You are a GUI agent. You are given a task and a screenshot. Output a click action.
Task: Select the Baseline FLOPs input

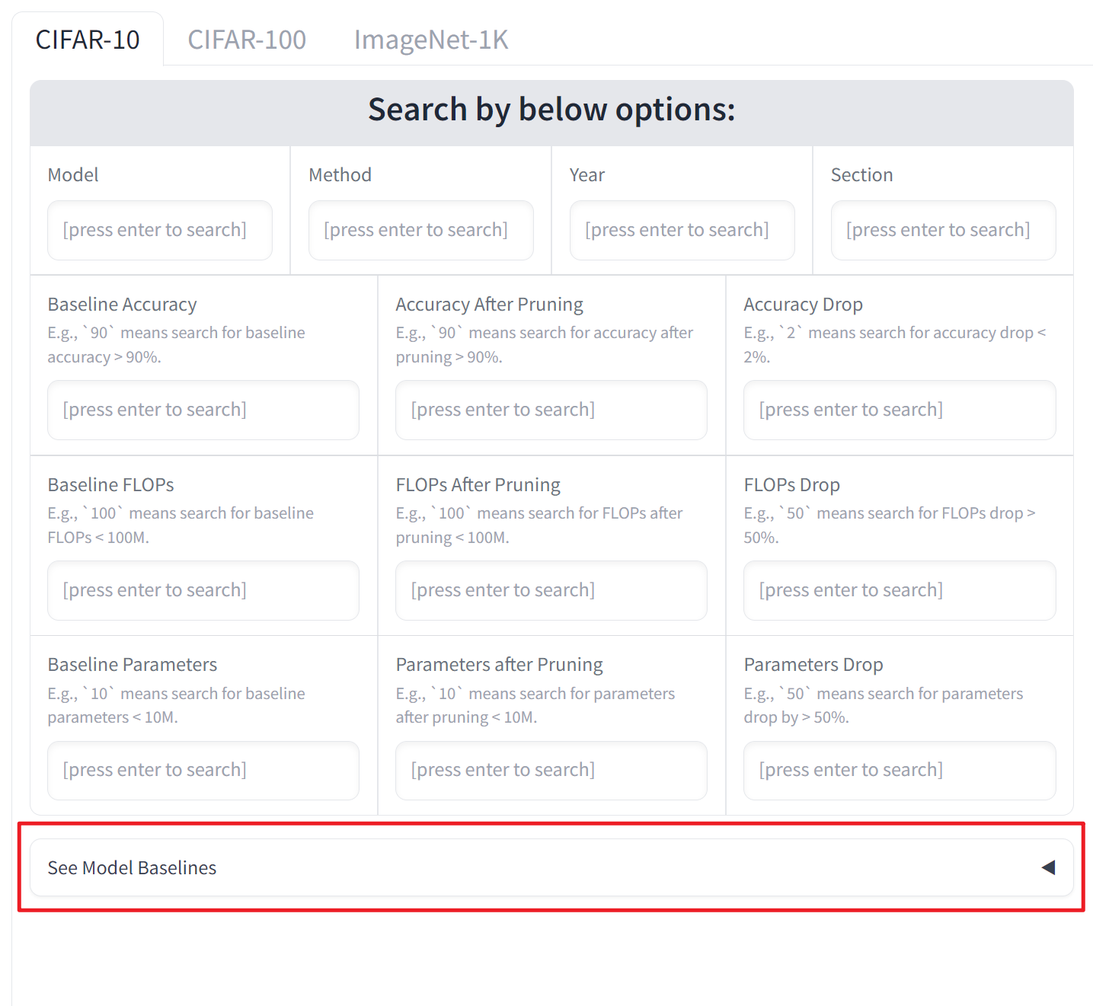tap(203, 590)
